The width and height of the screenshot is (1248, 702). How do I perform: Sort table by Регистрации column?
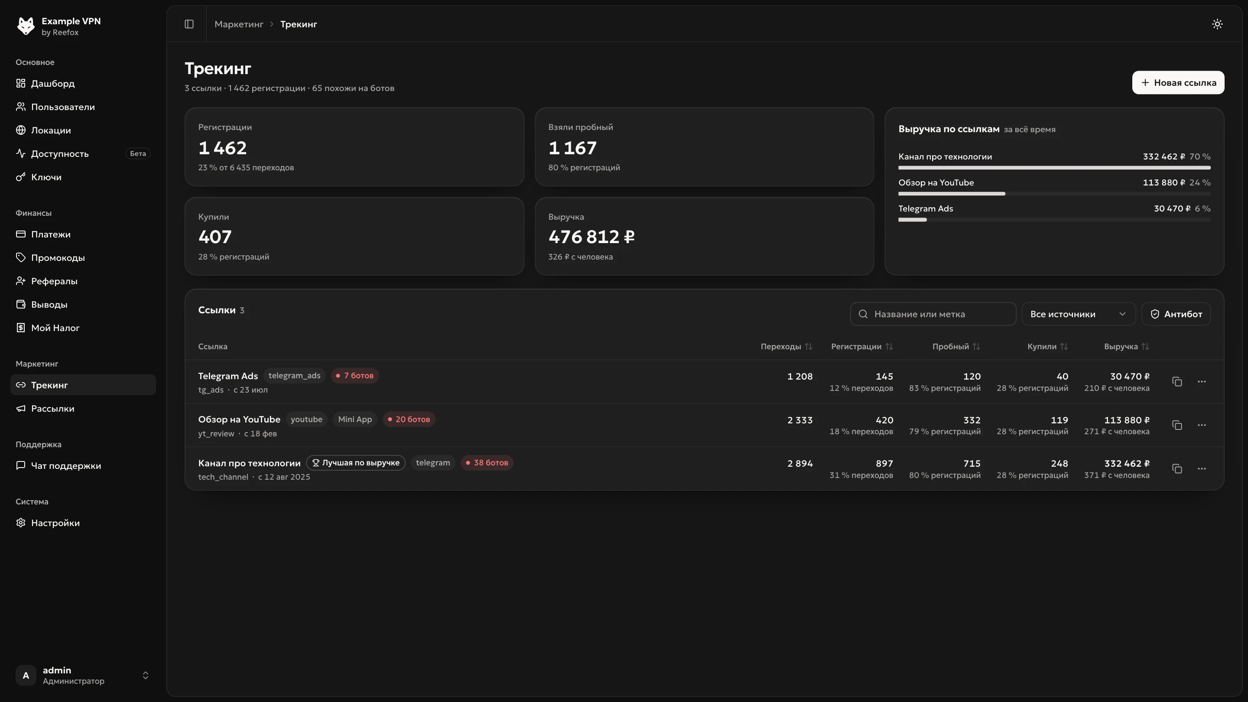[x=862, y=346]
